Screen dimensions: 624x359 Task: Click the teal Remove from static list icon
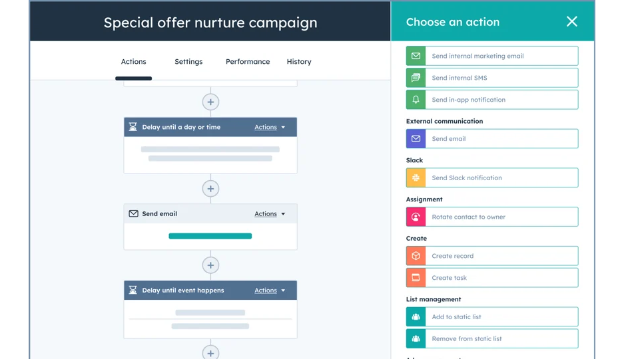click(416, 339)
